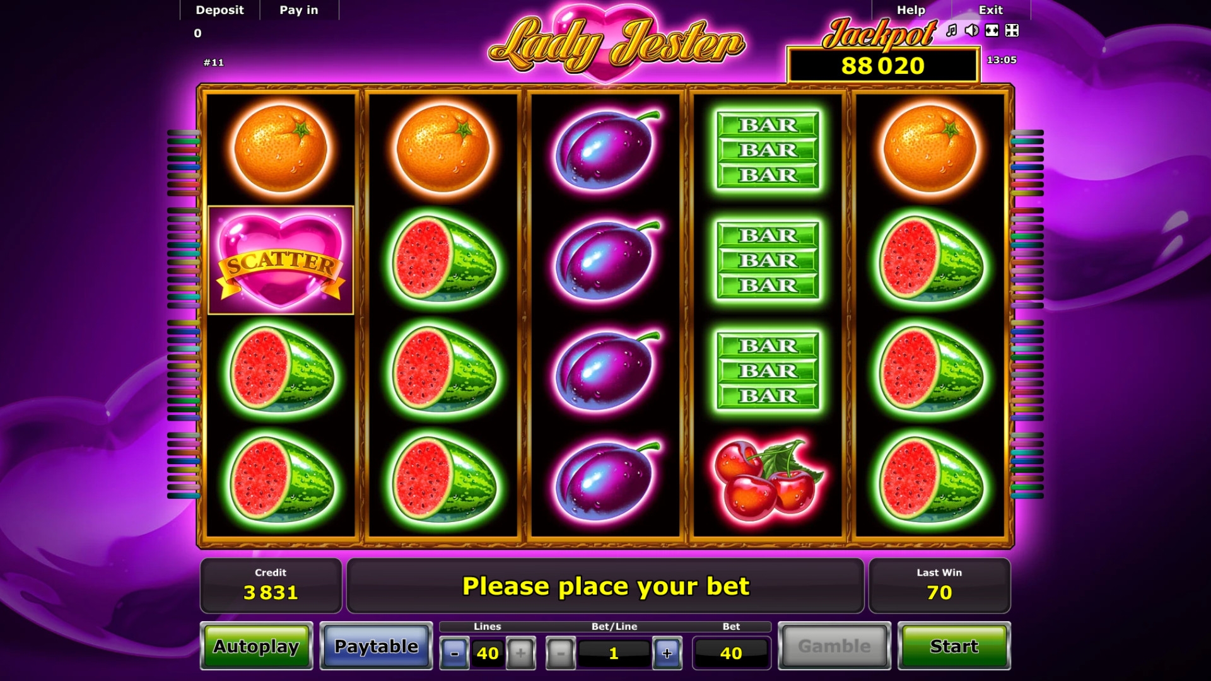Image resolution: width=1211 pixels, height=681 pixels.
Task: Click the cherries symbol on fourth reel
Action: coord(768,480)
